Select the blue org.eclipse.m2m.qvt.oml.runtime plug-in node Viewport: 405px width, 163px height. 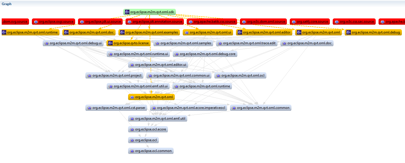202,86
